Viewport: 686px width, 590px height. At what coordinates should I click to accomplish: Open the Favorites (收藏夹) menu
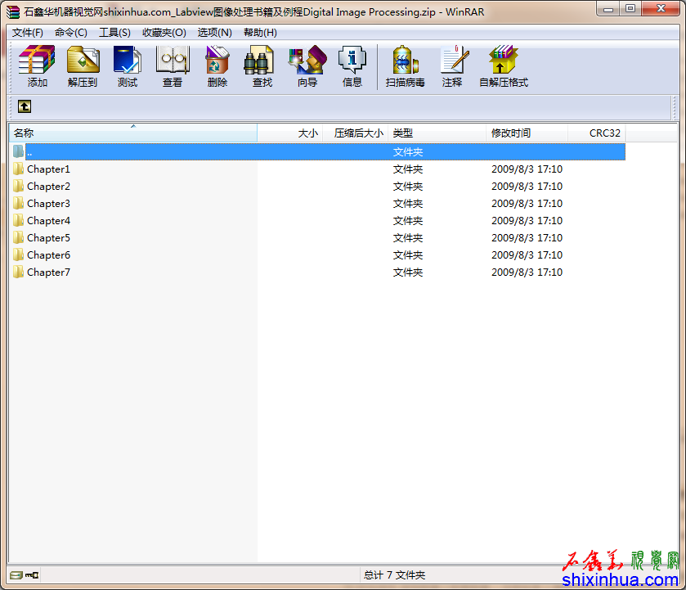[x=164, y=33]
